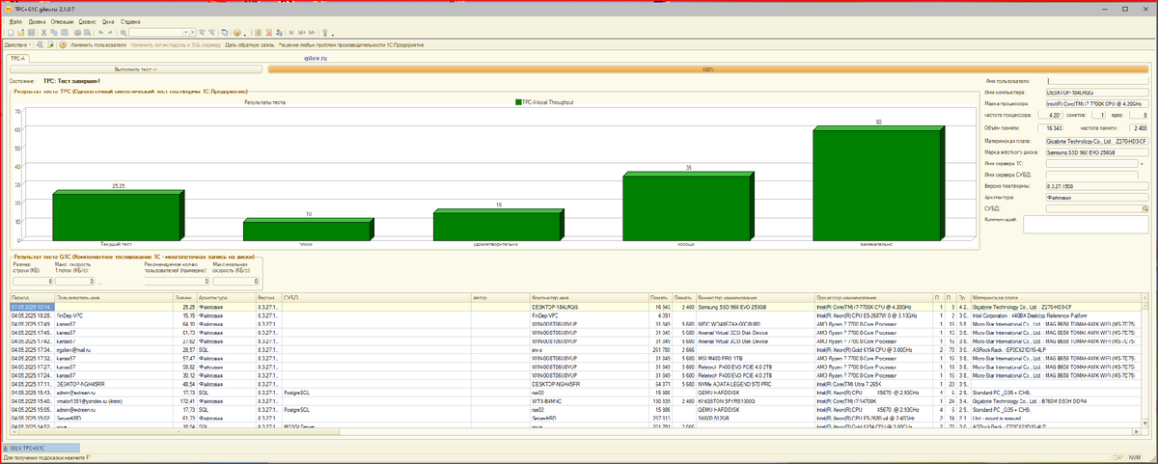
Task: Click Дать обратную связь button
Action: click(x=250, y=44)
